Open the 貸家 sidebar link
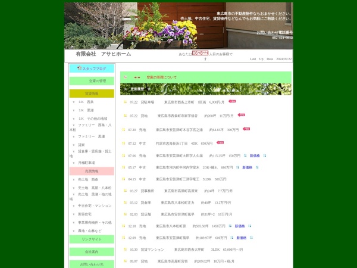The height and width of the screenshot is (268, 357). pyautogui.click(x=82, y=145)
